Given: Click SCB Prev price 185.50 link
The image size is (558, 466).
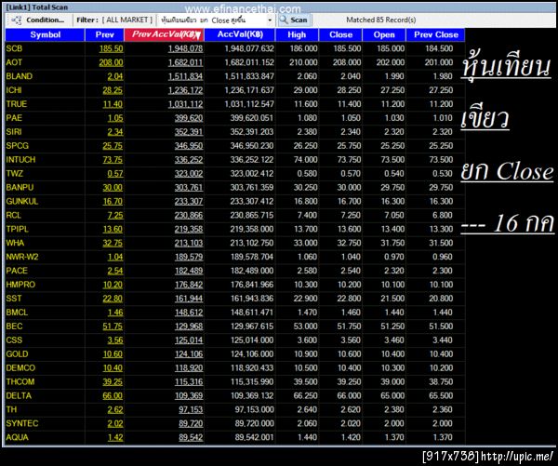Looking at the screenshot, I should 111,48.
